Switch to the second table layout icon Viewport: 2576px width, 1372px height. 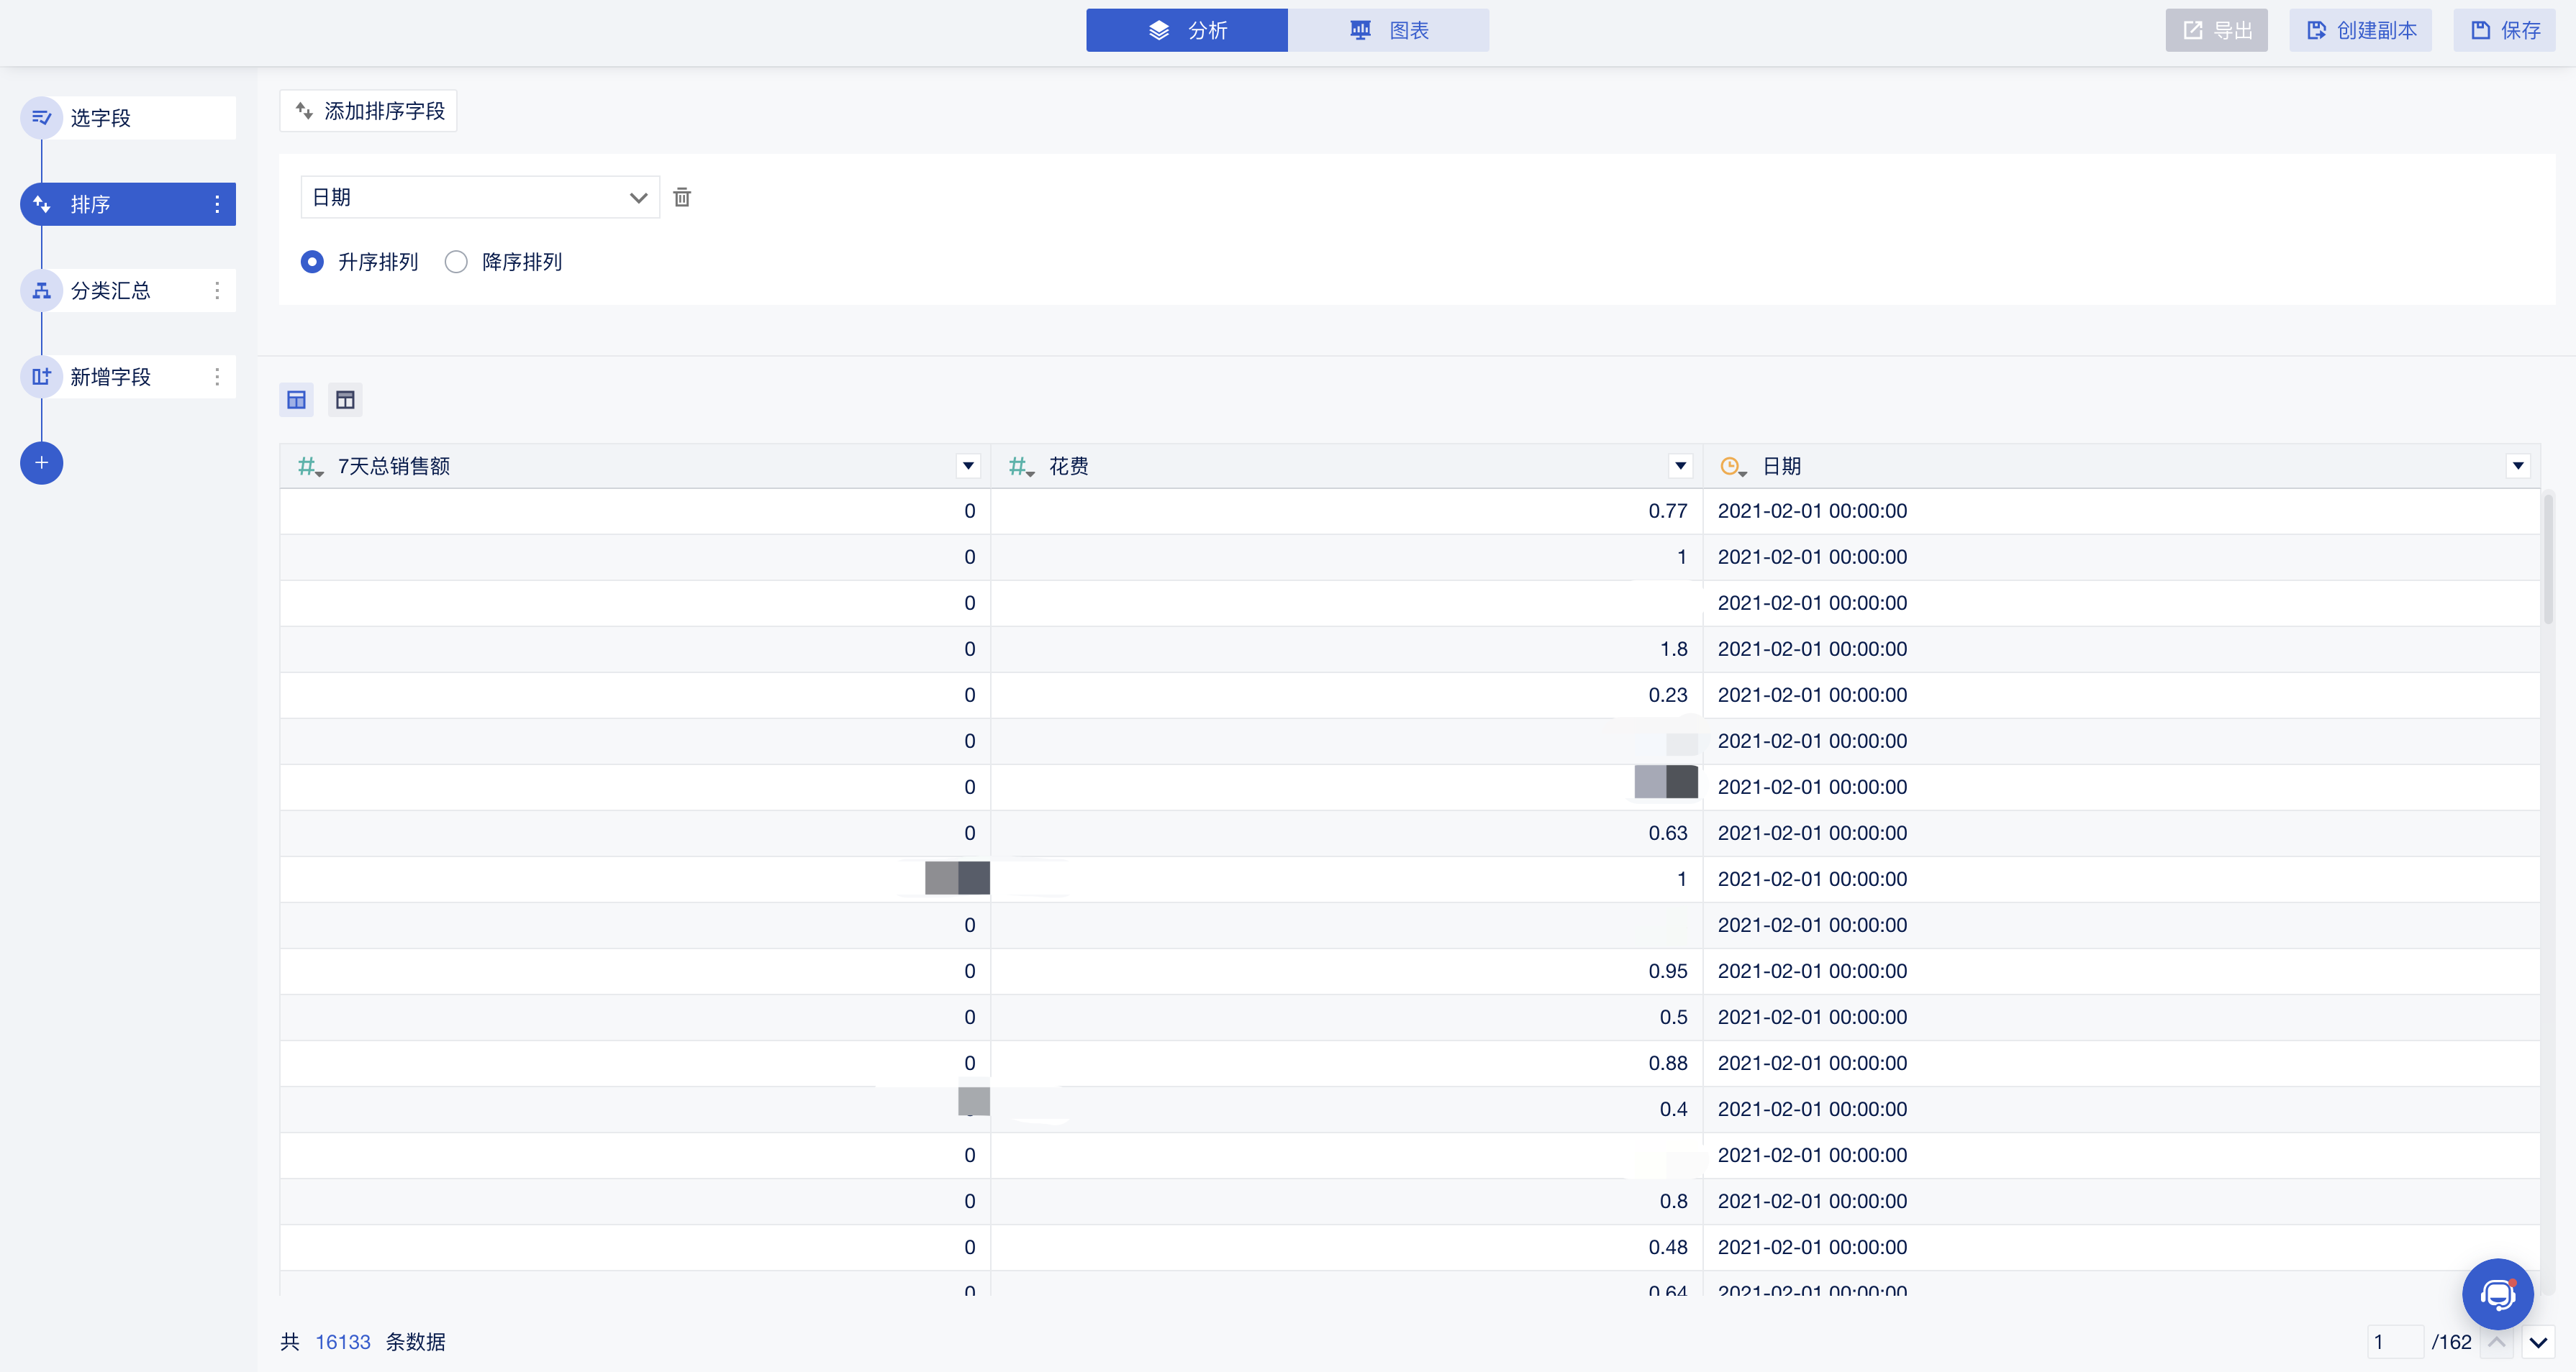click(x=345, y=400)
